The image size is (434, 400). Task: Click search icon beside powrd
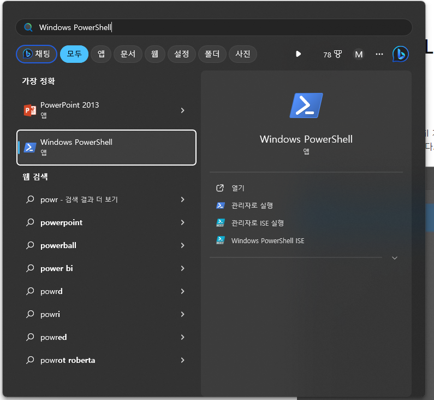coord(30,291)
